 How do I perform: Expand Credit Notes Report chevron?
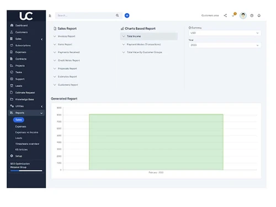point(55,60)
